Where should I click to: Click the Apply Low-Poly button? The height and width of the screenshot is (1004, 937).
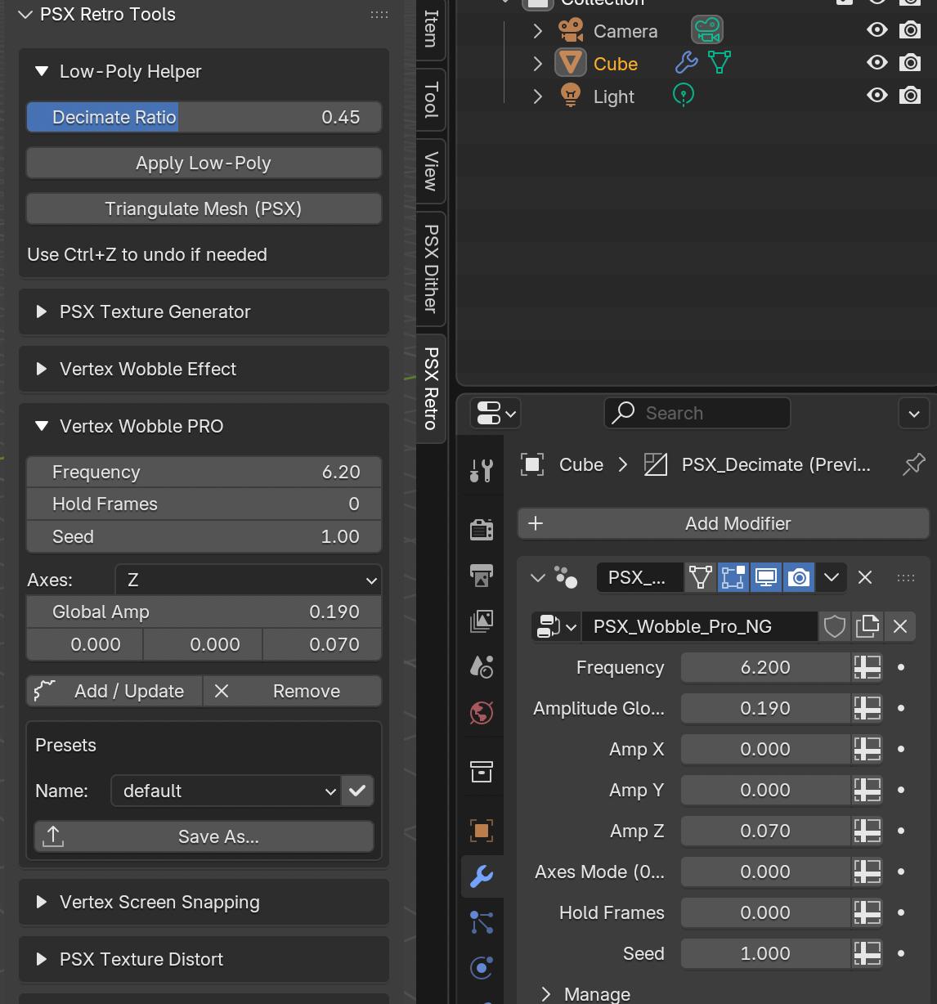[x=204, y=163]
